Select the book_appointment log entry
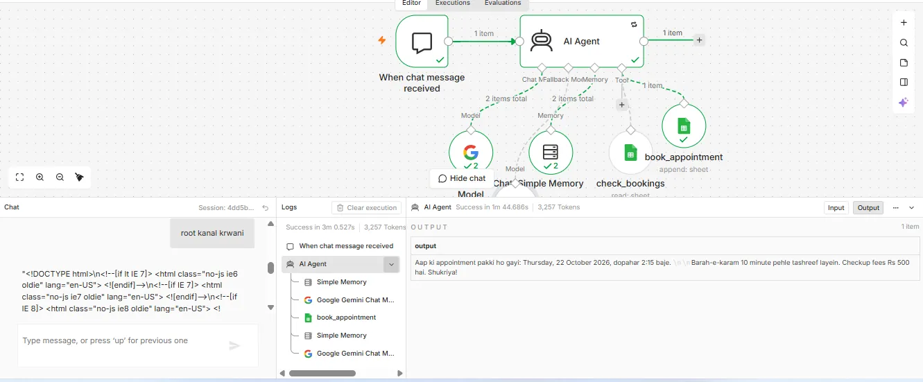Image resolution: width=923 pixels, height=382 pixels. (x=341, y=318)
